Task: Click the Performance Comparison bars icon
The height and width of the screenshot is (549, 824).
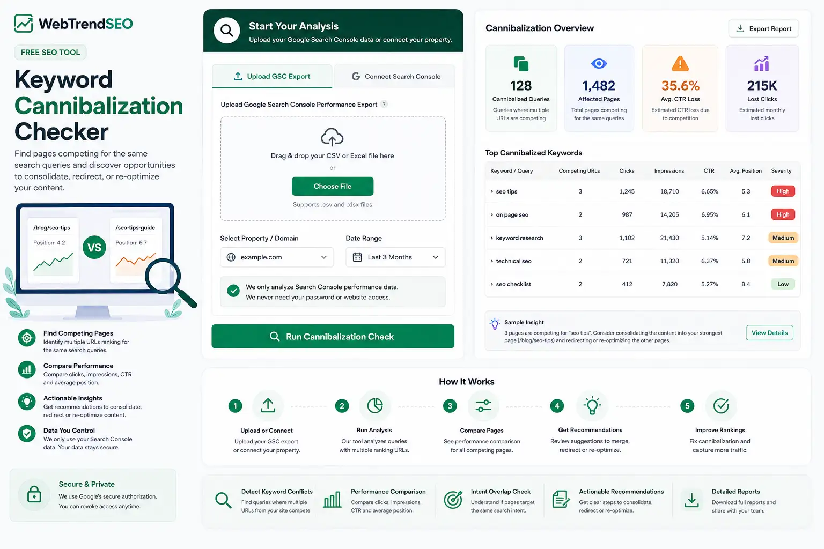Action: tap(332, 500)
